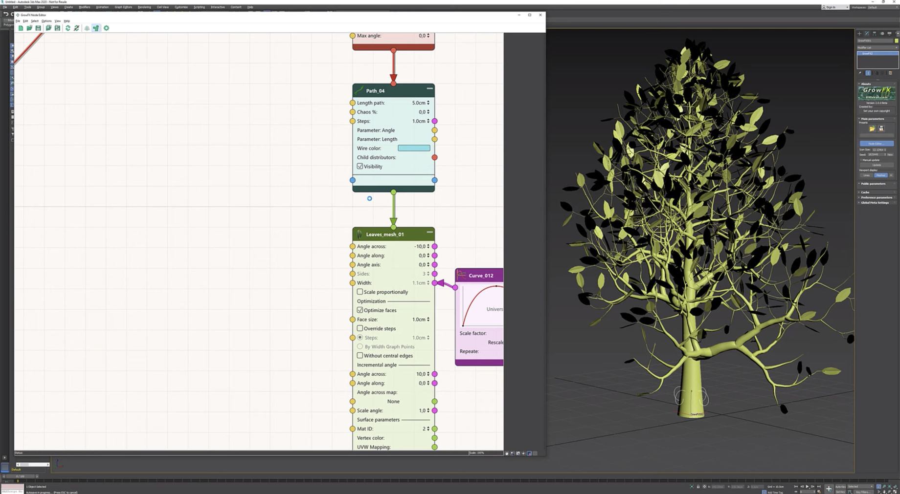This screenshot has height=494, width=900.
Task: Open the Selected key filter dropdown
Action: pos(860,487)
